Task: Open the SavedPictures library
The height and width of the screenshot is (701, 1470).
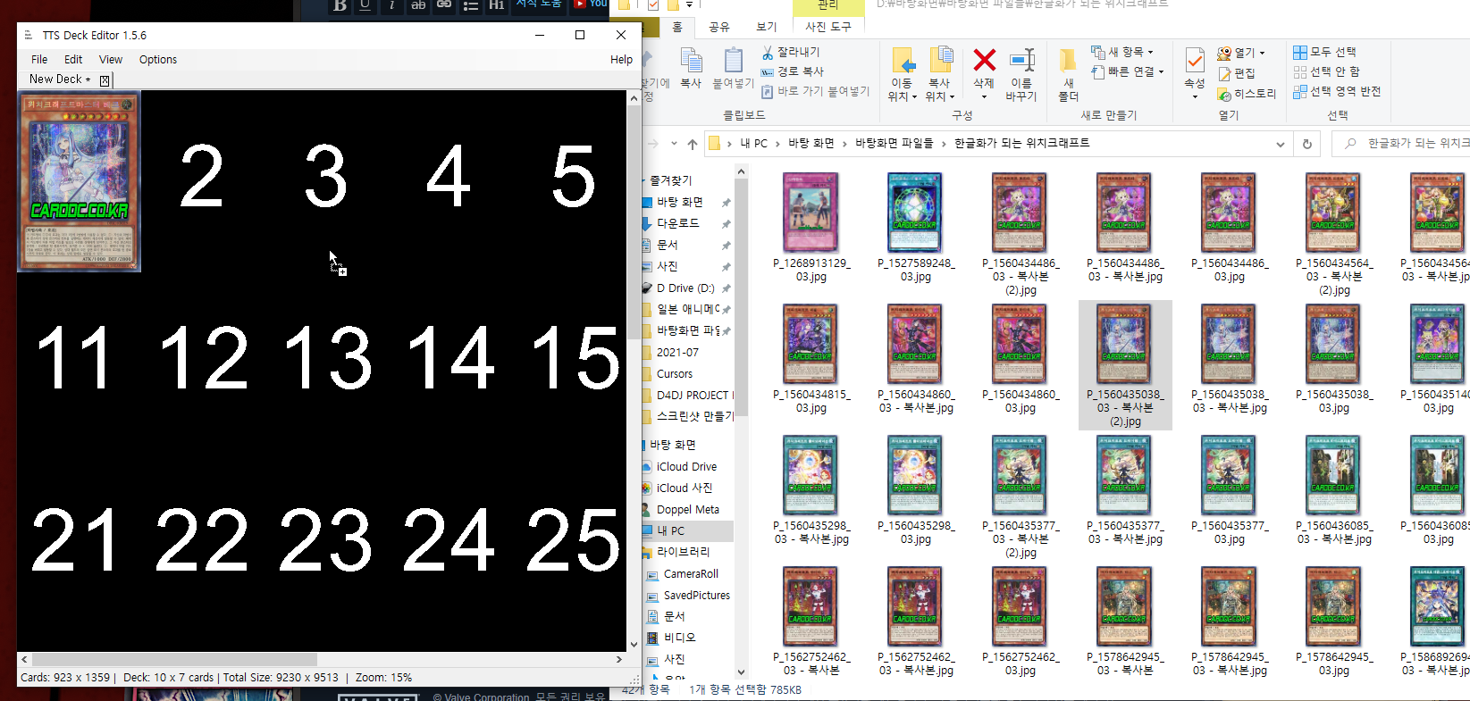Action: click(x=696, y=595)
